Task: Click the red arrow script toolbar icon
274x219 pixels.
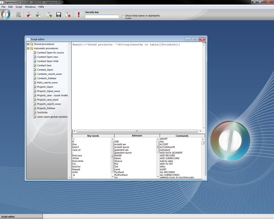Action: [x=29, y=14]
